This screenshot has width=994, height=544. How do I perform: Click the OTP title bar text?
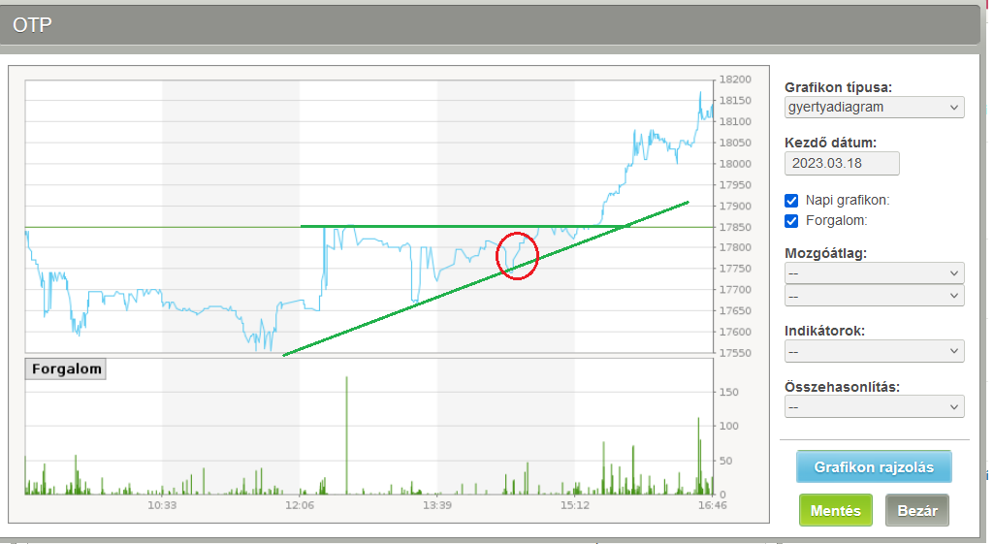tap(32, 25)
